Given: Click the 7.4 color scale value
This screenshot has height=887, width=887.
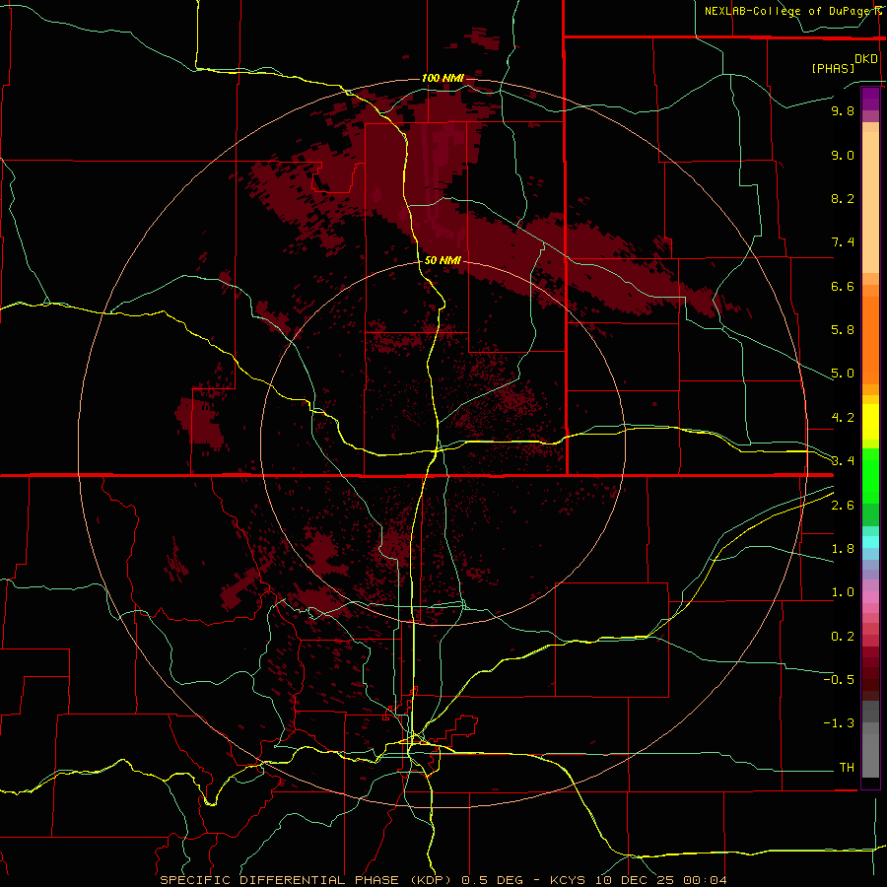Looking at the screenshot, I should pos(843,242).
